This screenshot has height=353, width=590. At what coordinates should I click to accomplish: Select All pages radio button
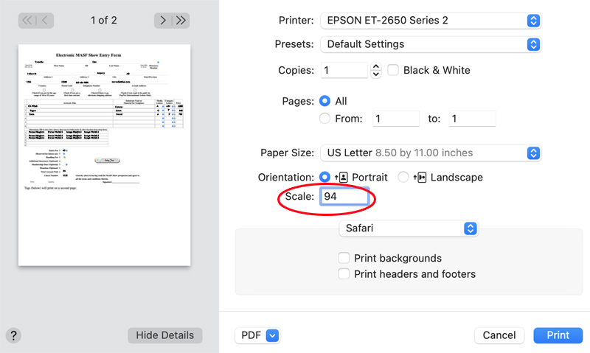[x=325, y=101]
